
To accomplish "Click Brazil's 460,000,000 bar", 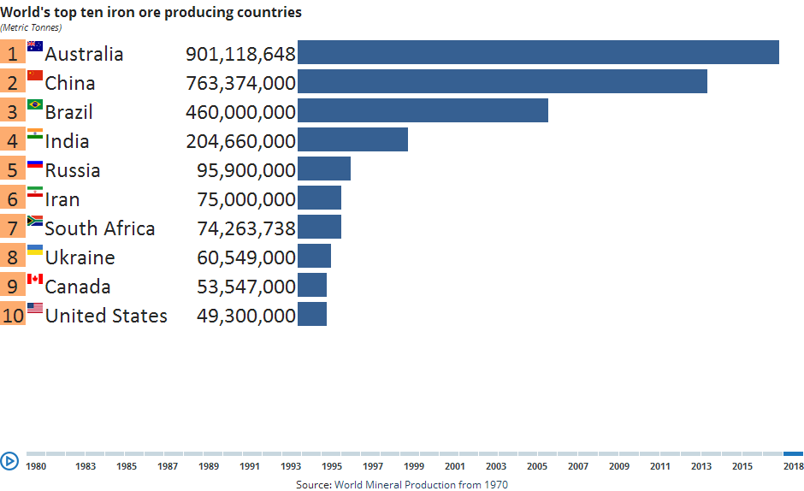I will [x=423, y=110].
